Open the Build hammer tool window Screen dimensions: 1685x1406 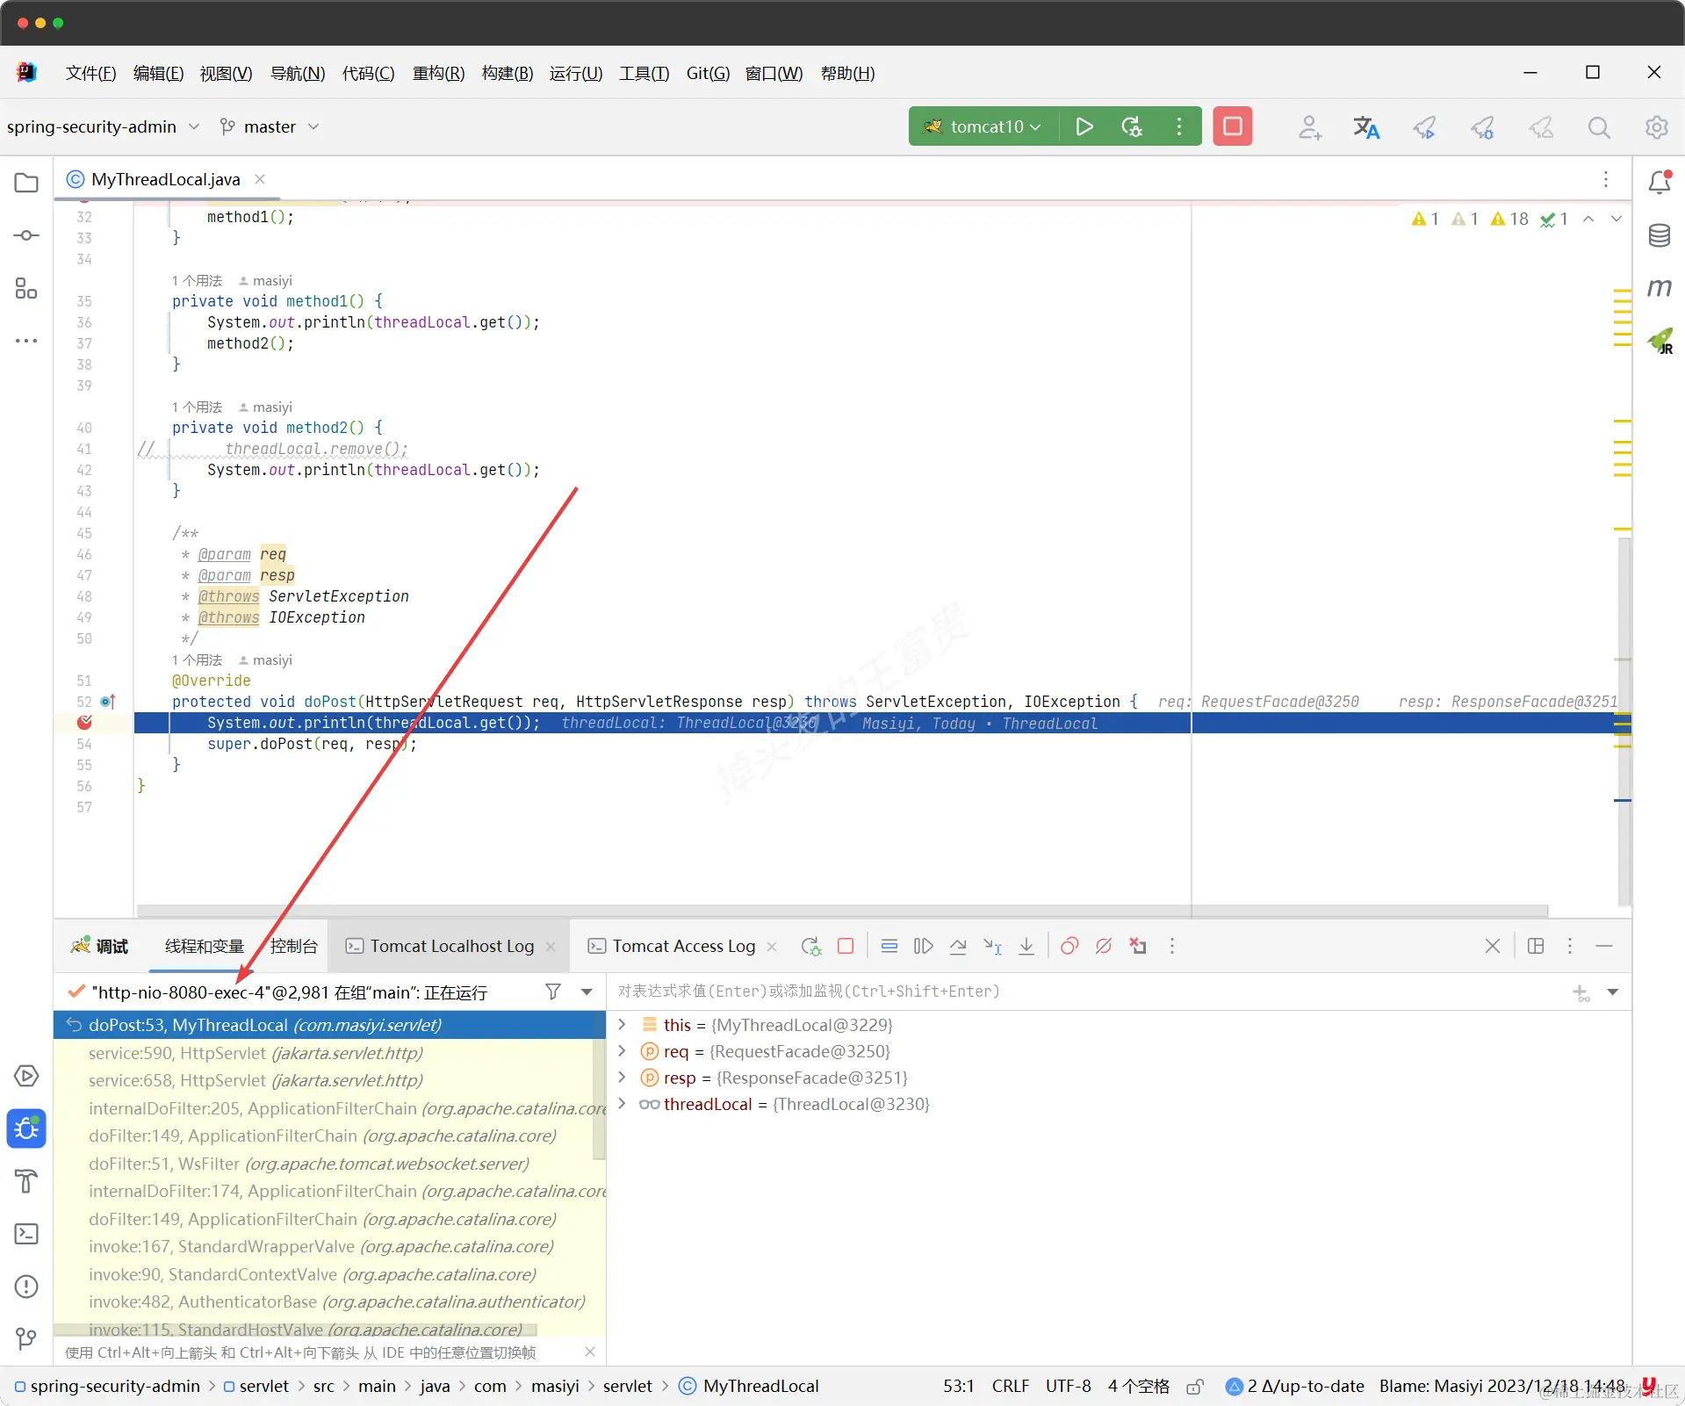pos(26,1181)
